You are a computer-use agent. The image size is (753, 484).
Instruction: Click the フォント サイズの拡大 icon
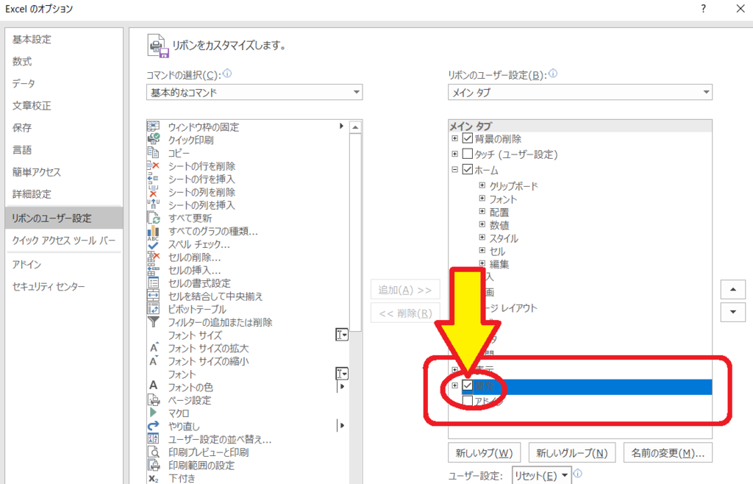[x=153, y=348]
